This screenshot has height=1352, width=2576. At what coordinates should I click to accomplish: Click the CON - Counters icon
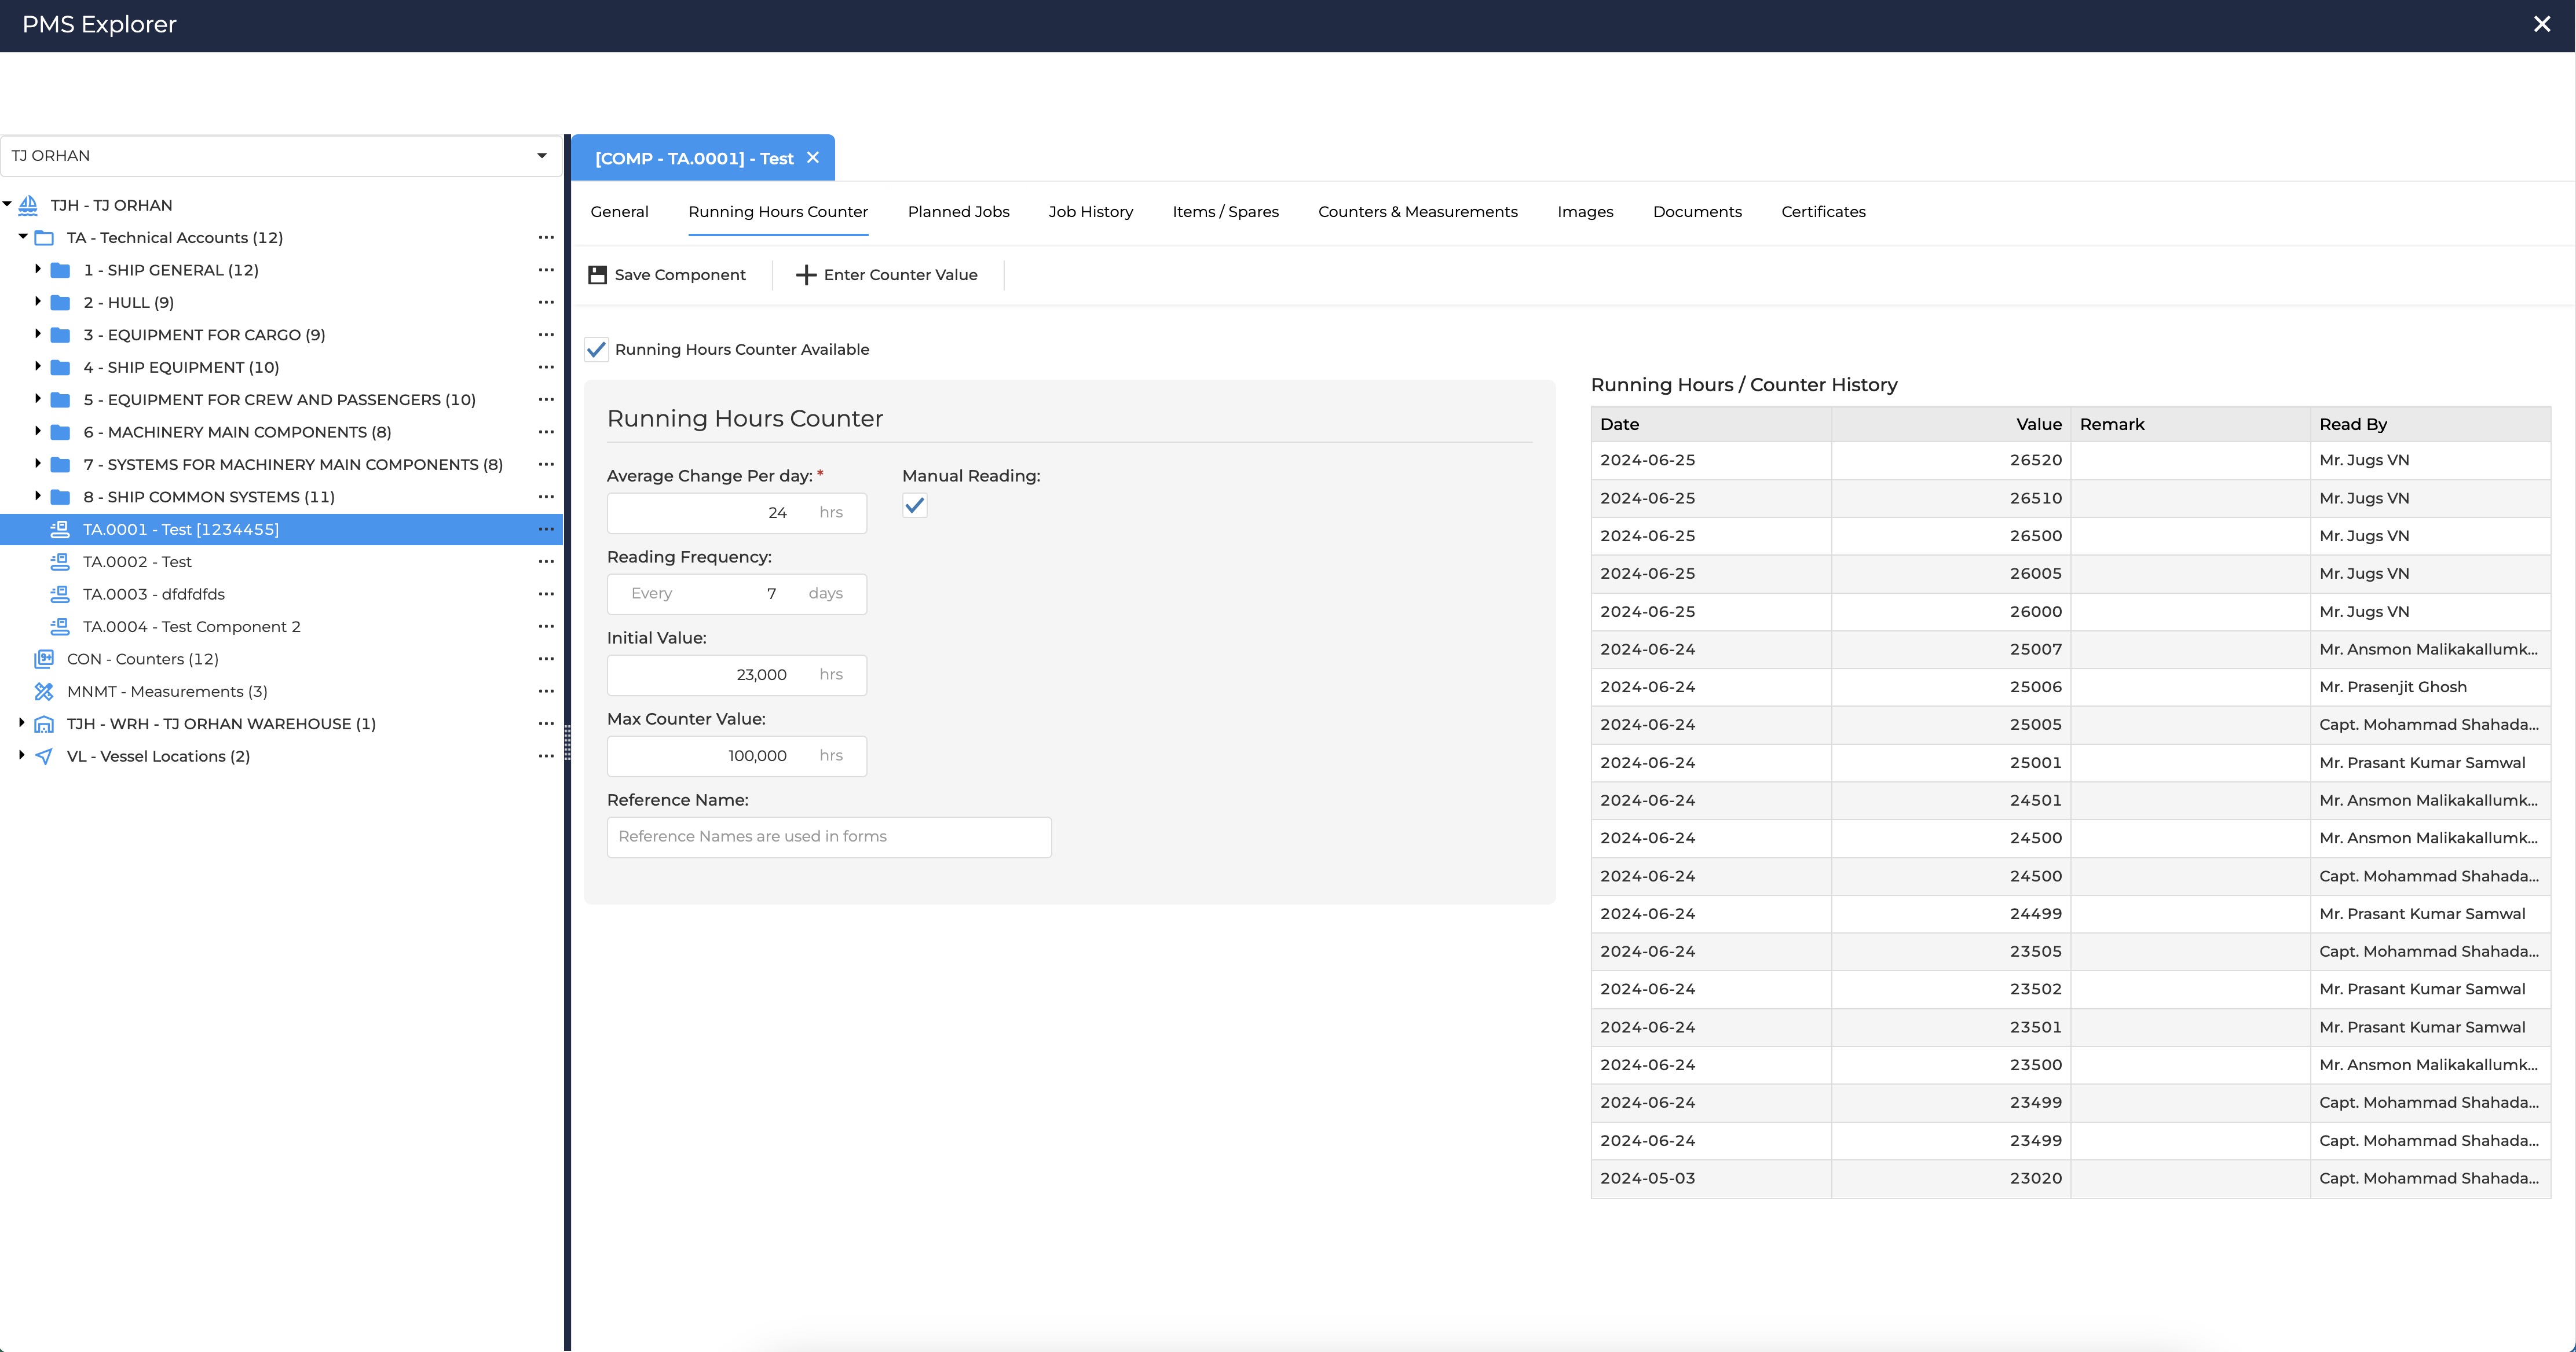click(44, 660)
